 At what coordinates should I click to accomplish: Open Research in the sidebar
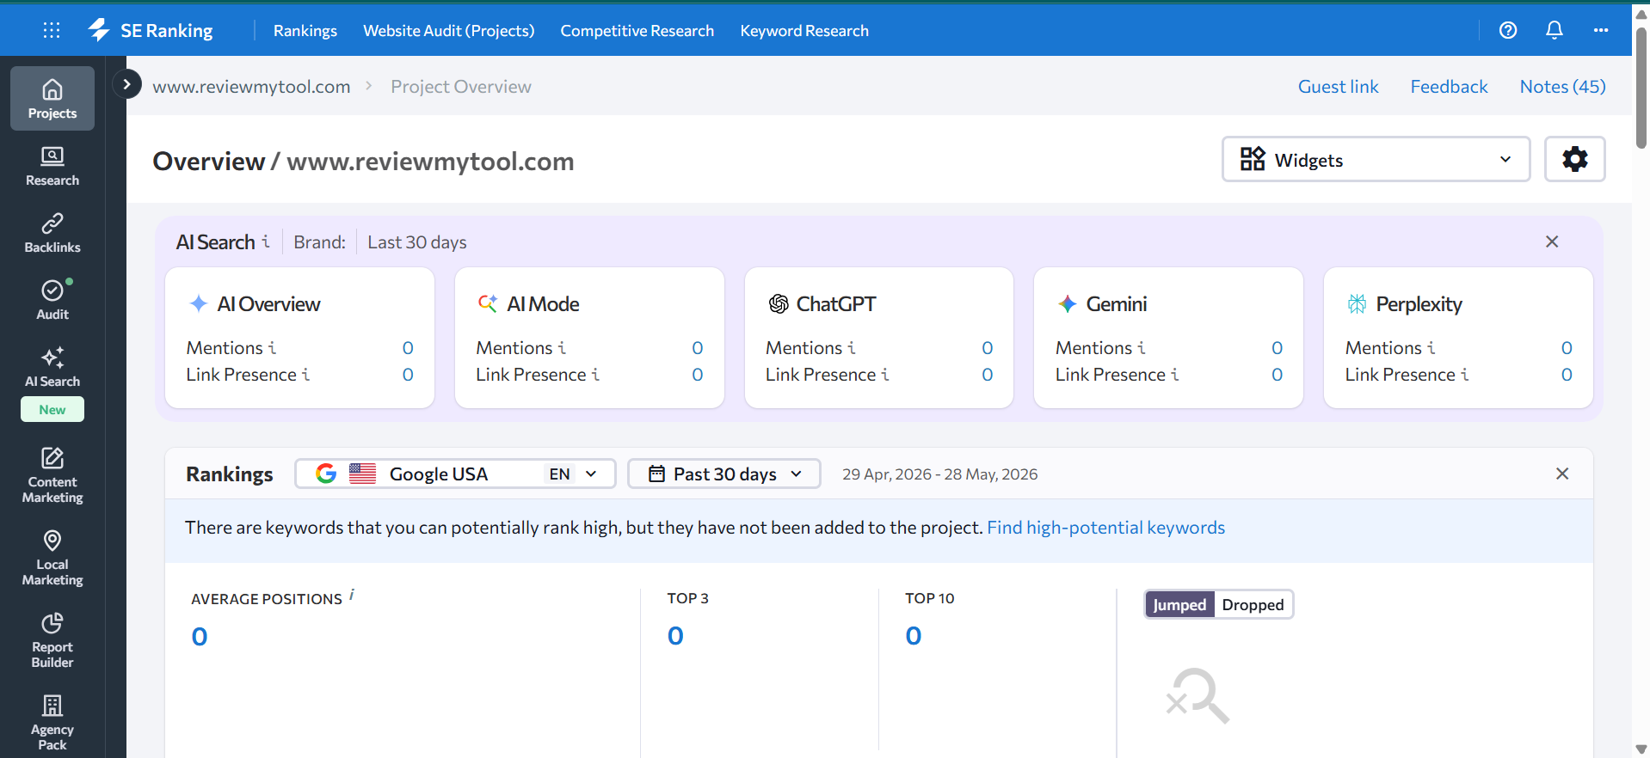pyautogui.click(x=52, y=167)
